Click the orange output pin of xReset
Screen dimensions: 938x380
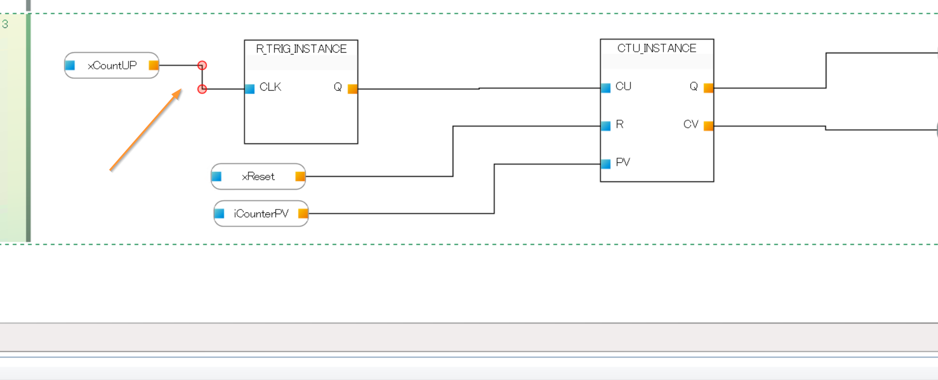click(x=300, y=177)
